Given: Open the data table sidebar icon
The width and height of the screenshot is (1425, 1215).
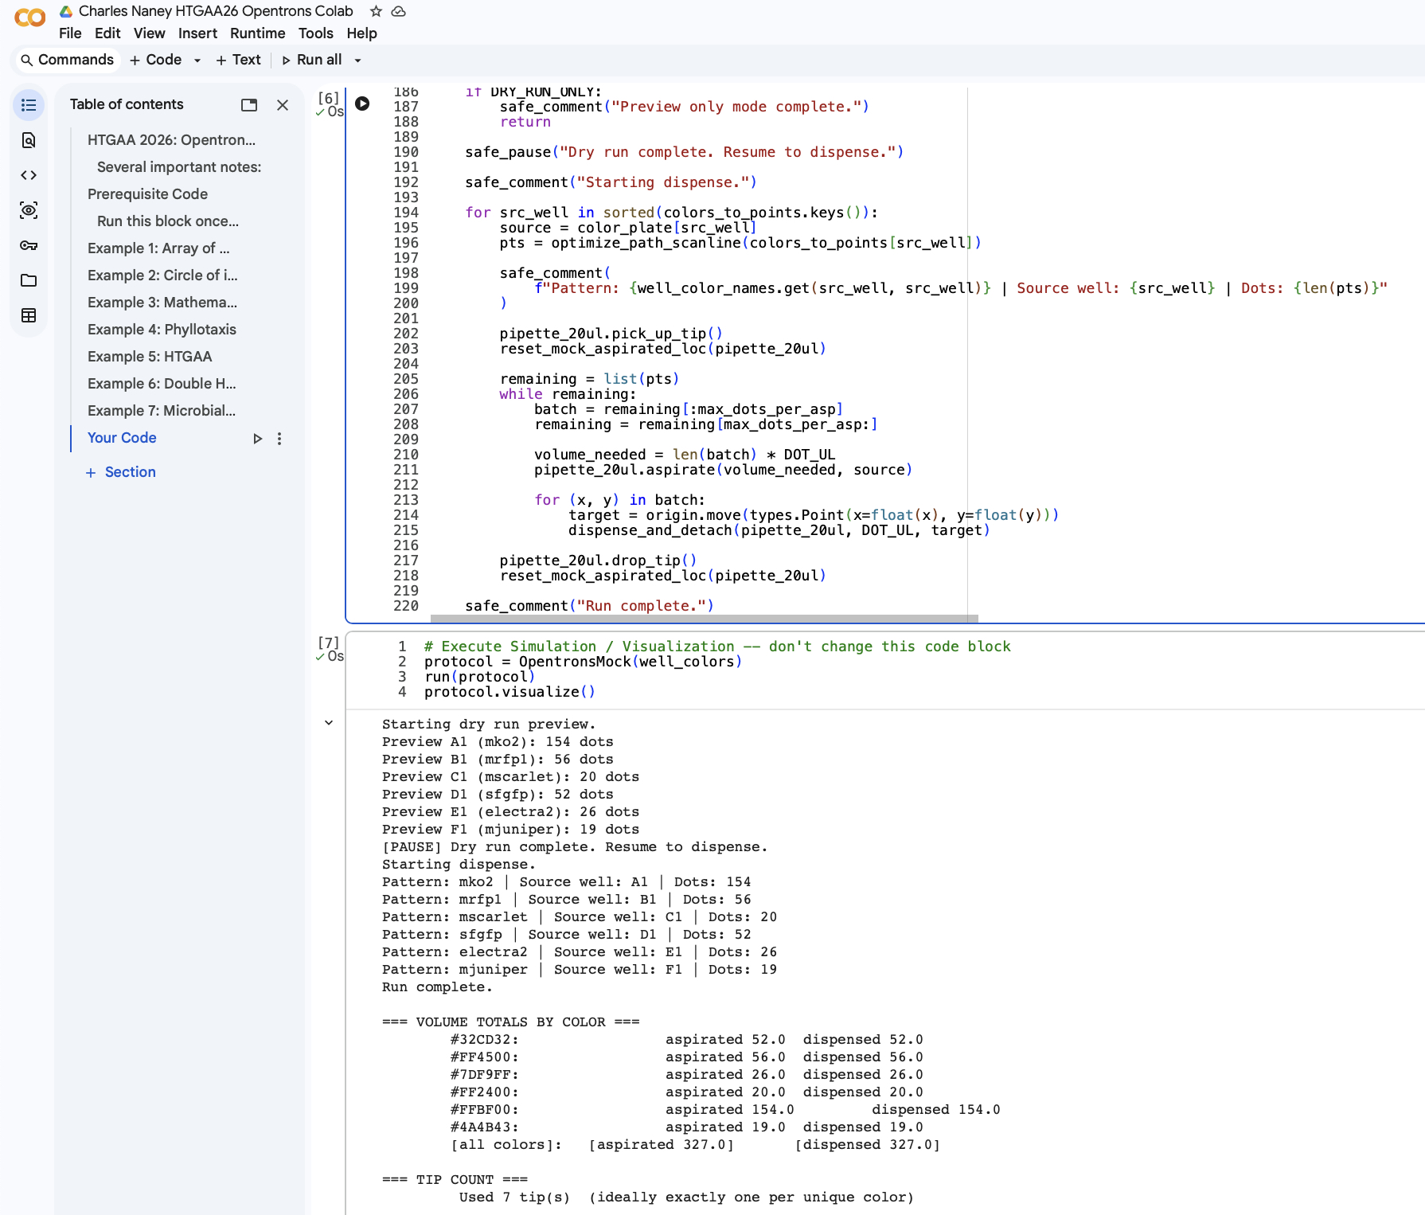Looking at the screenshot, I should [x=29, y=315].
